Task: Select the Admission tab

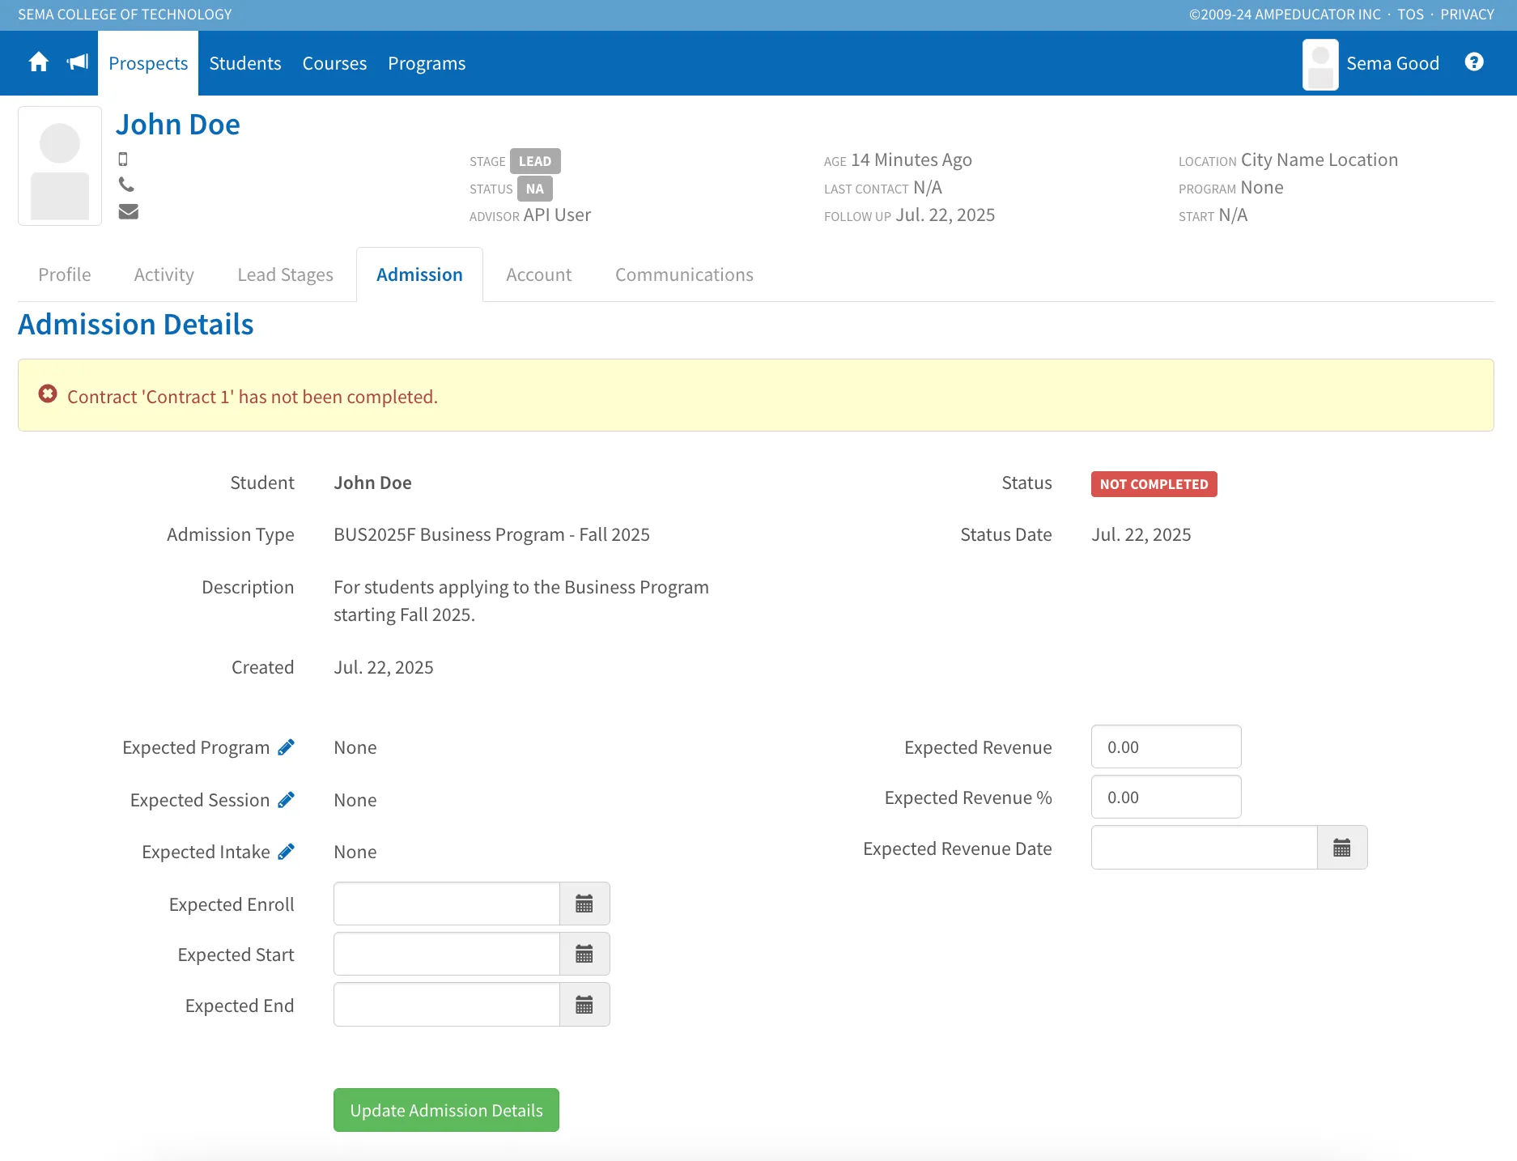Action: point(419,274)
